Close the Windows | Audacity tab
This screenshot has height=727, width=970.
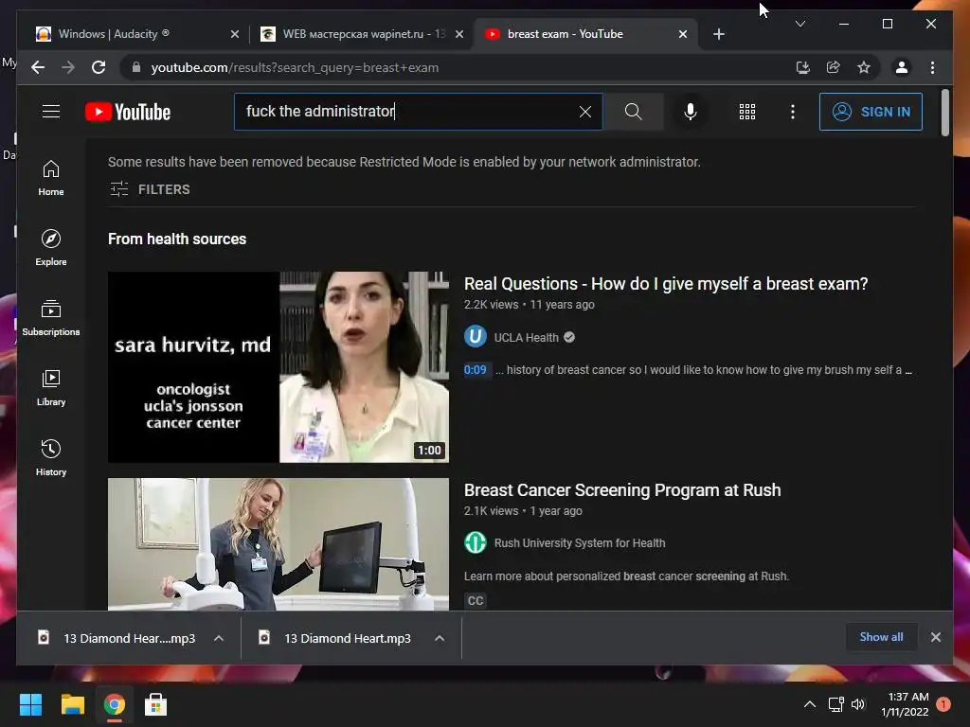[x=235, y=34]
